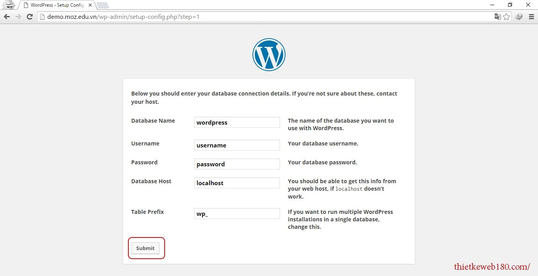Screen dimensions: 538x276
Task: Open Google Translate in the address bar
Action: pyautogui.click(x=497, y=17)
